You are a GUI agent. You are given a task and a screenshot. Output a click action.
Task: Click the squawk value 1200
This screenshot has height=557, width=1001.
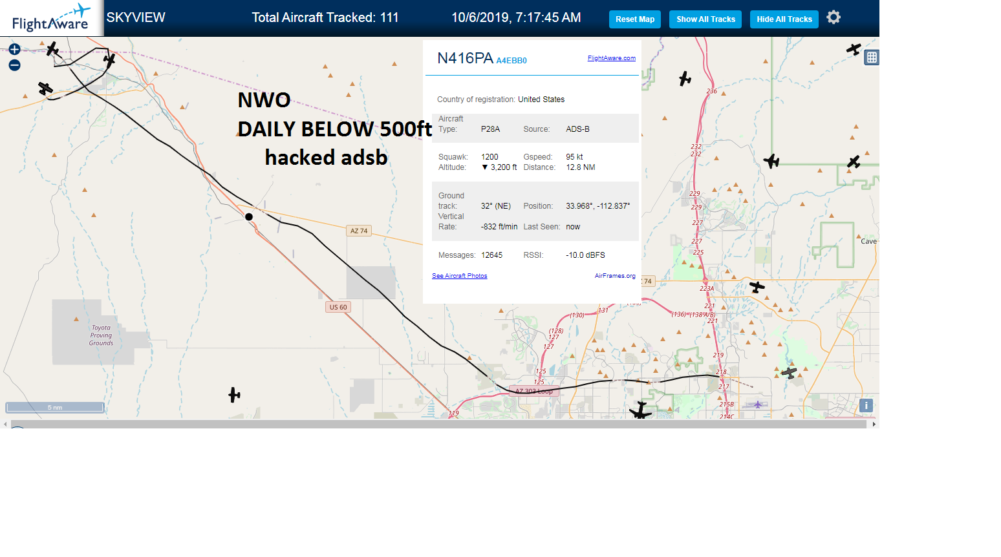coord(490,157)
